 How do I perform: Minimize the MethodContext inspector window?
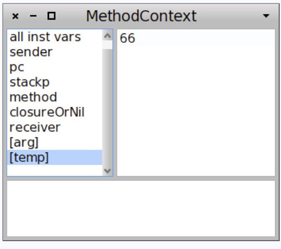click(34, 16)
